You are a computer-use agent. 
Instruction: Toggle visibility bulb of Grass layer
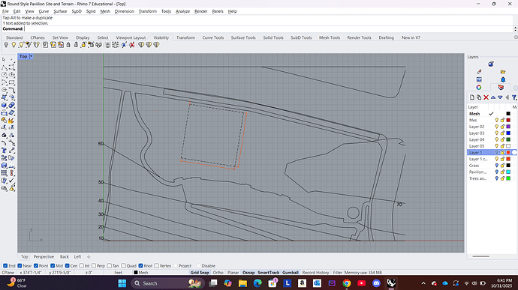496,166
